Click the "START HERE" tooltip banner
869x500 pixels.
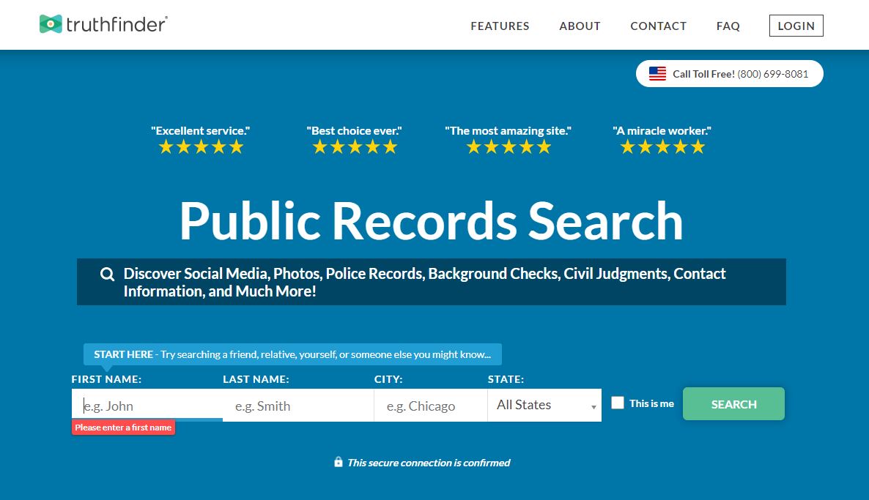coord(292,354)
